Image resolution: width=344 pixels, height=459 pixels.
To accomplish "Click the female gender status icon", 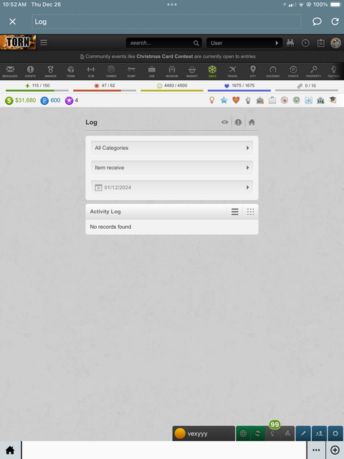I will [x=212, y=100].
